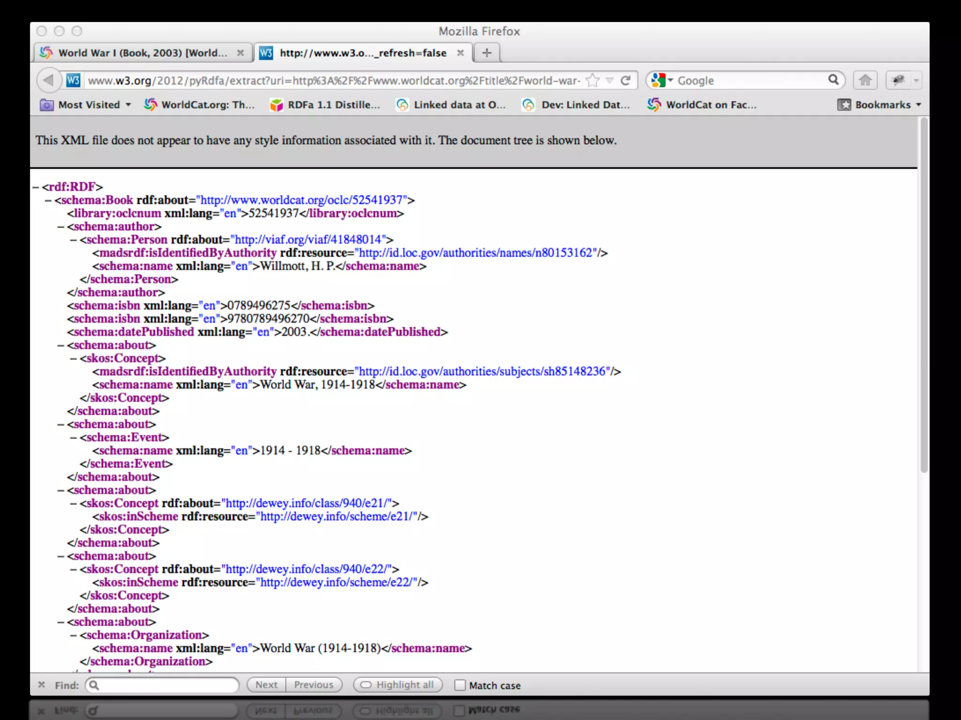The width and height of the screenshot is (961, 720).
Task: Toggle the Match case checkbox
Action: [x=460, y=685]
